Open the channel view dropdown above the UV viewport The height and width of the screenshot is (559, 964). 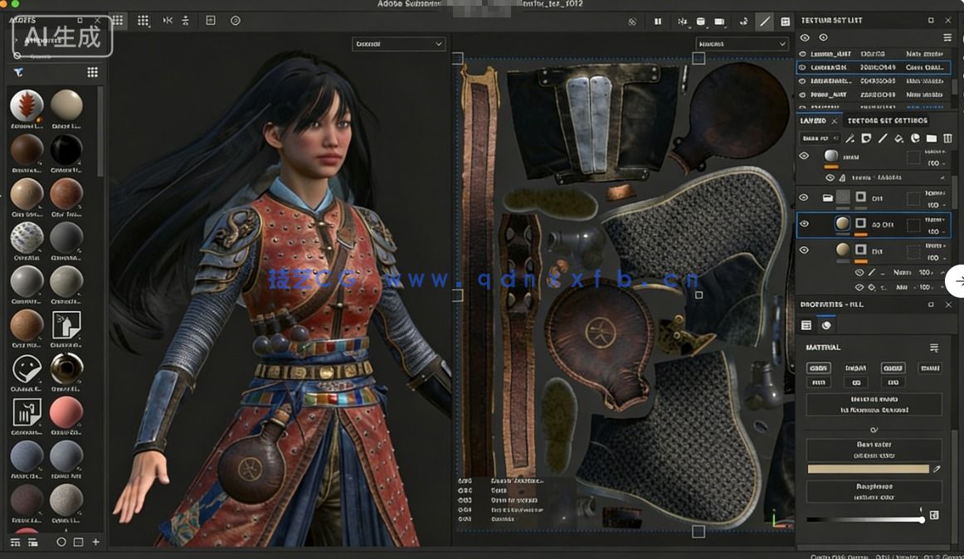click(741, 42)
